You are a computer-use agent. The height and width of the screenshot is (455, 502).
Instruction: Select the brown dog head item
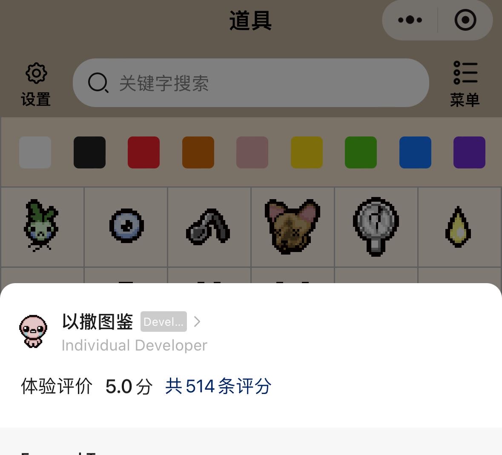[292, 226]
